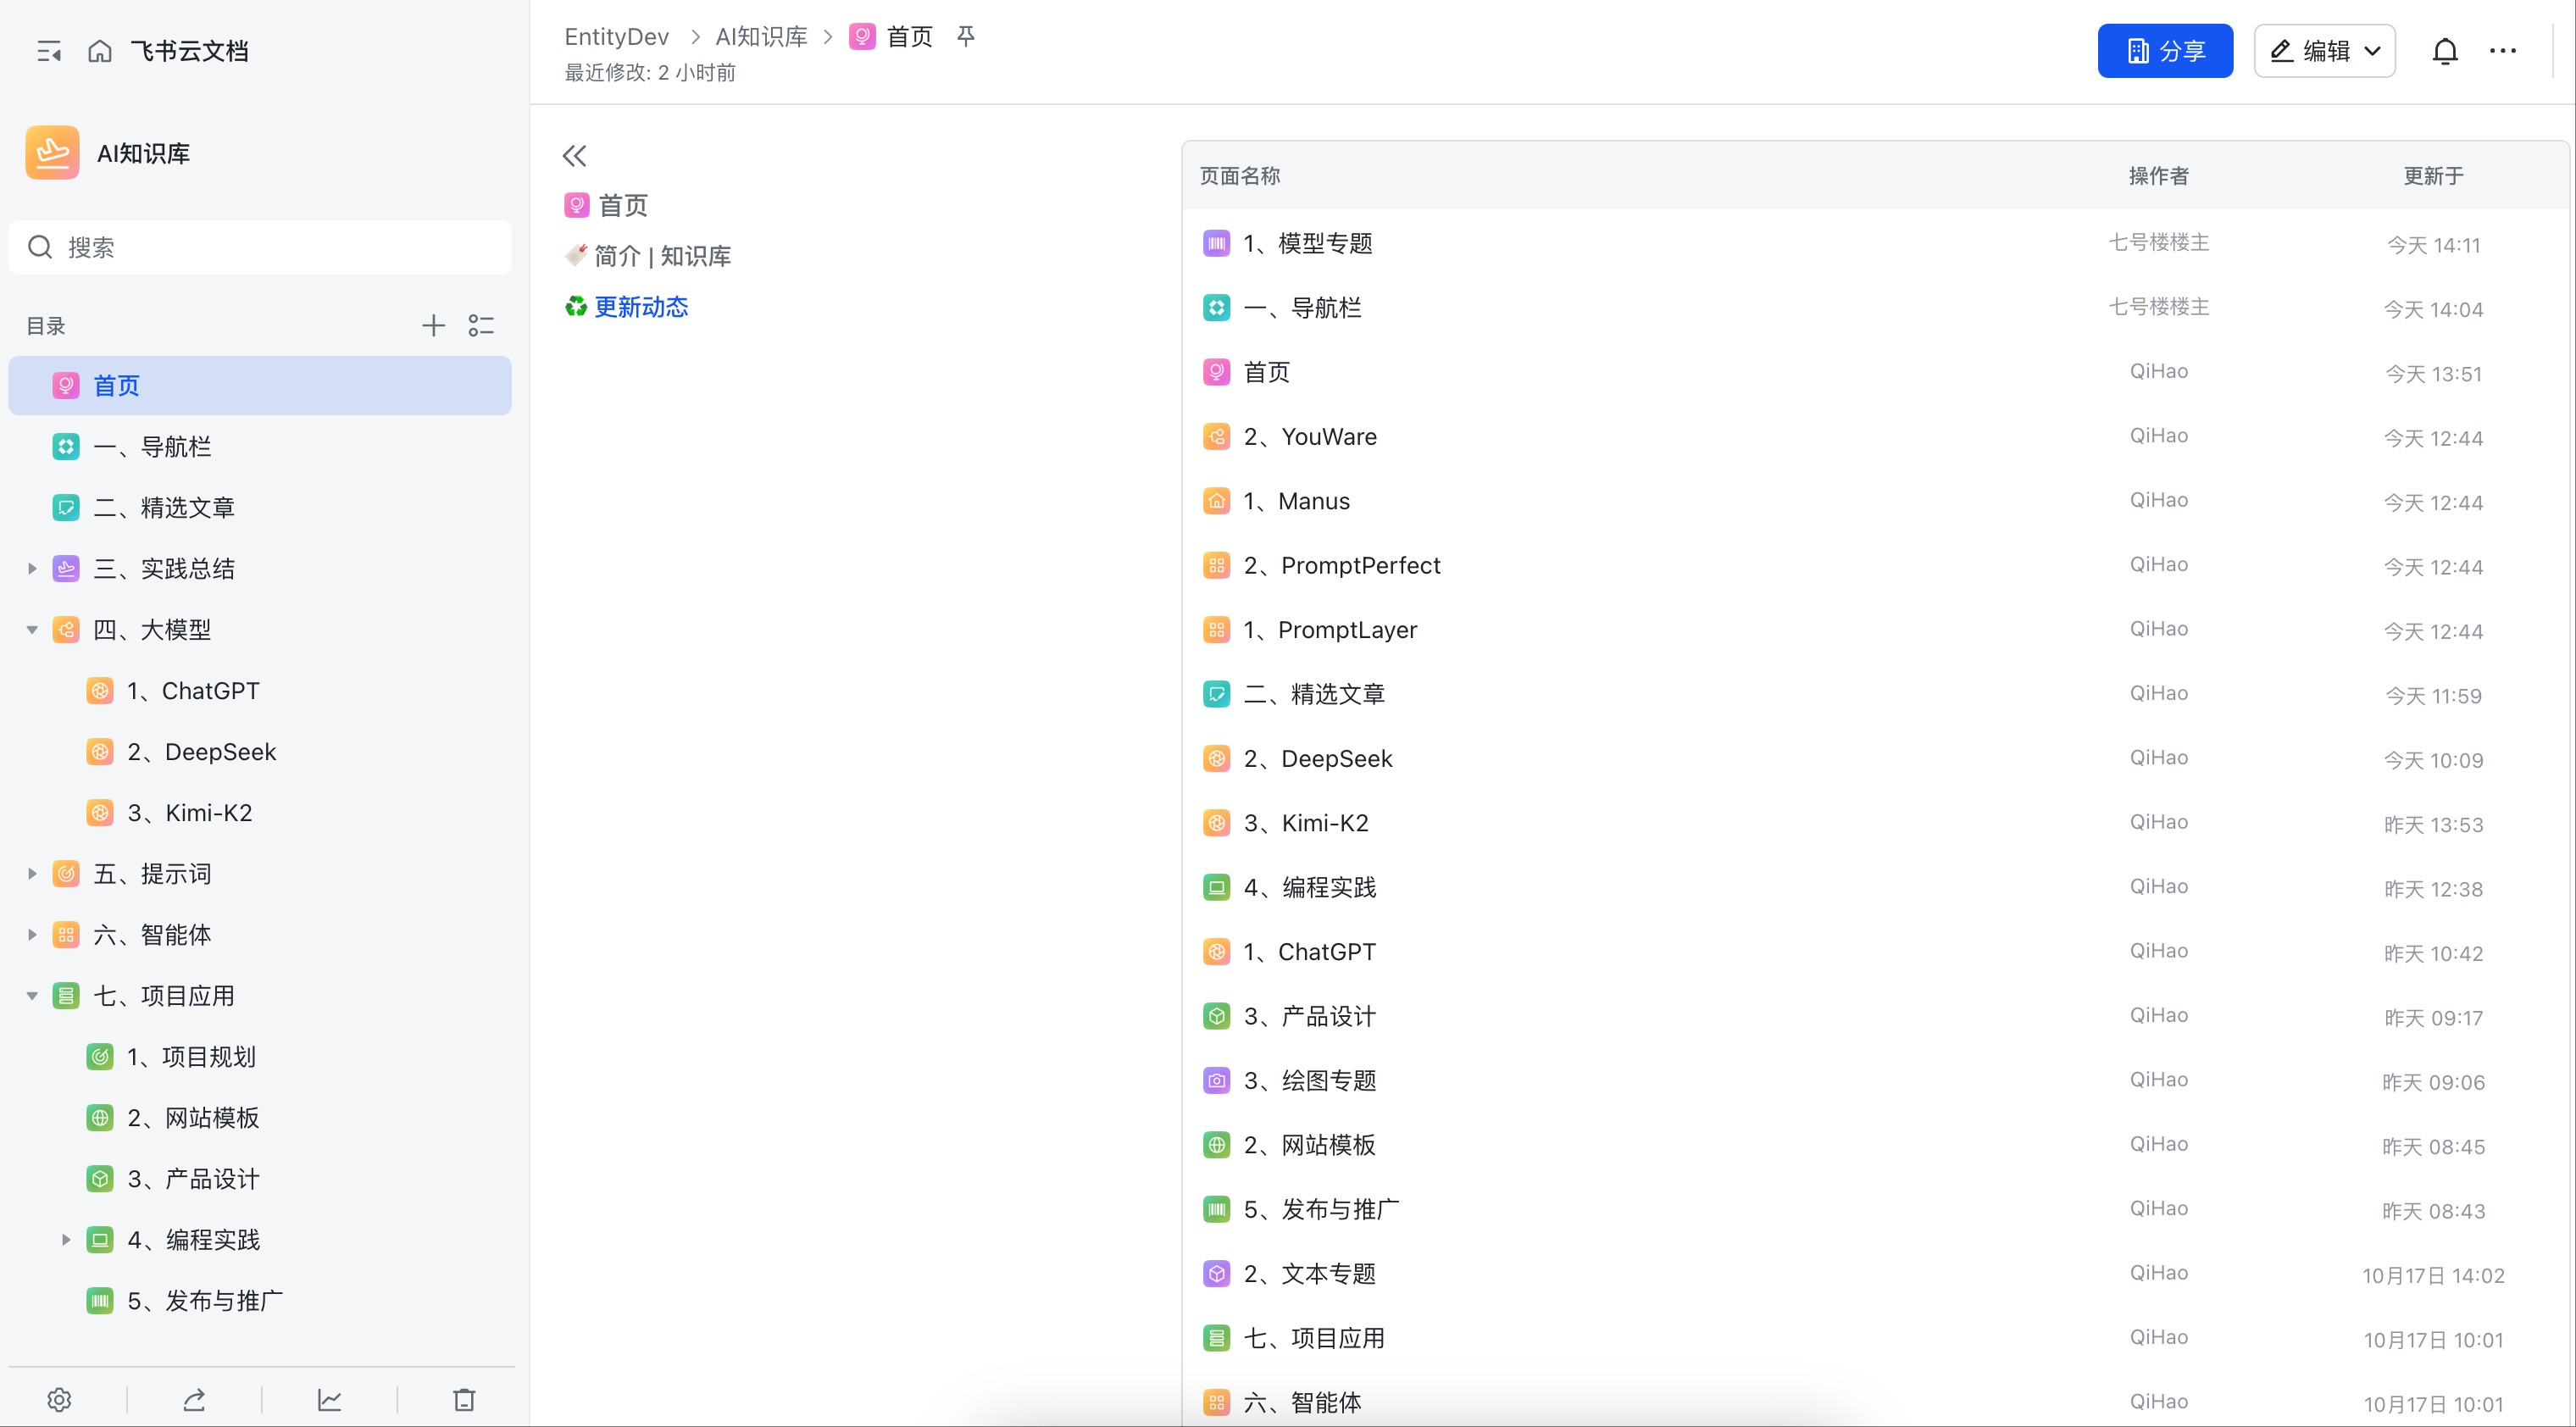Click the 更新动态 outline link
Viewport: 2576px width, 1427px height.
pyautogui.click(x=641, y=307)
